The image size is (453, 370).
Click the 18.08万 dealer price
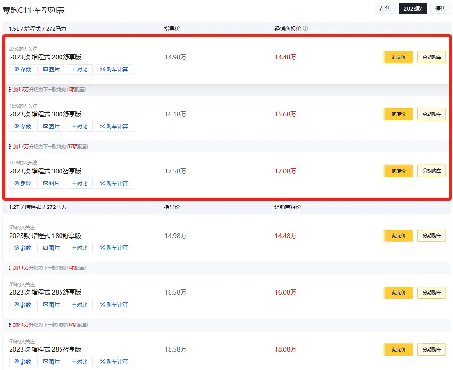pyautogui.click(x=285, y=349)
